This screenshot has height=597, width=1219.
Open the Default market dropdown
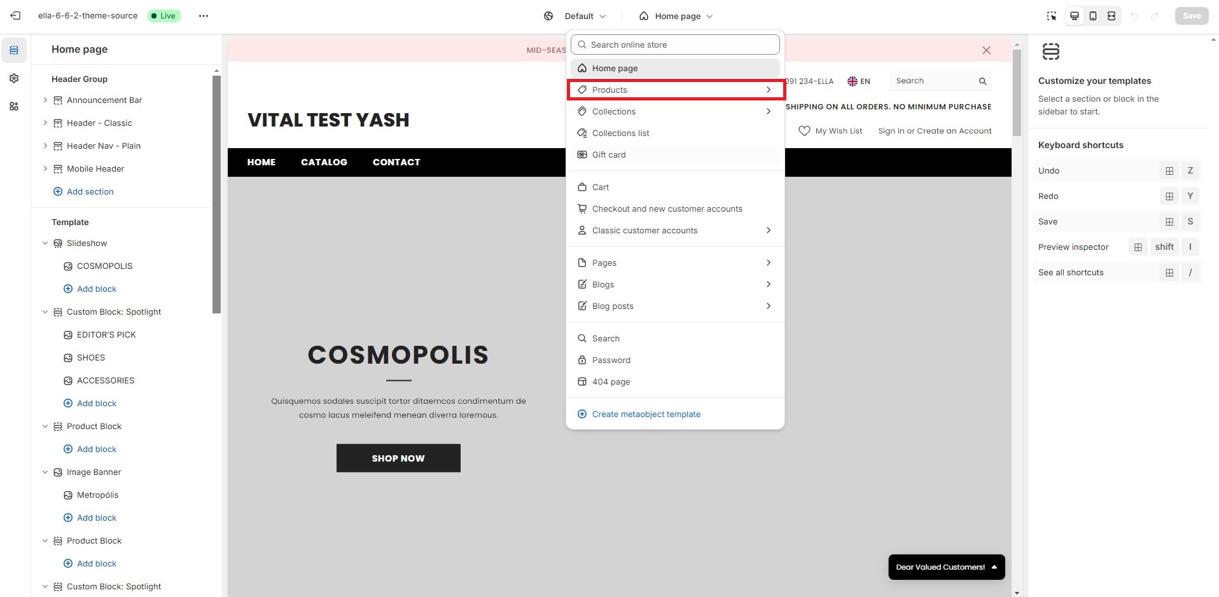pos(575,16)
